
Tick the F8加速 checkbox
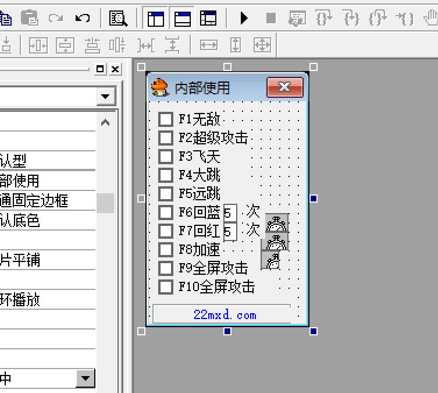click(166, 250)
